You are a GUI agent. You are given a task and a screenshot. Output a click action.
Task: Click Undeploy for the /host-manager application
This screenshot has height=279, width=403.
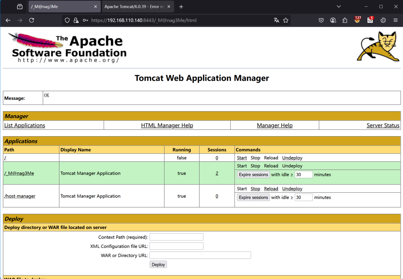click(x=292, y=189)
